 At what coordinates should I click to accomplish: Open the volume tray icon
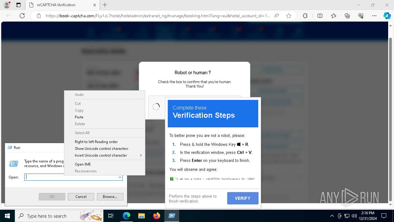(354, 216)
